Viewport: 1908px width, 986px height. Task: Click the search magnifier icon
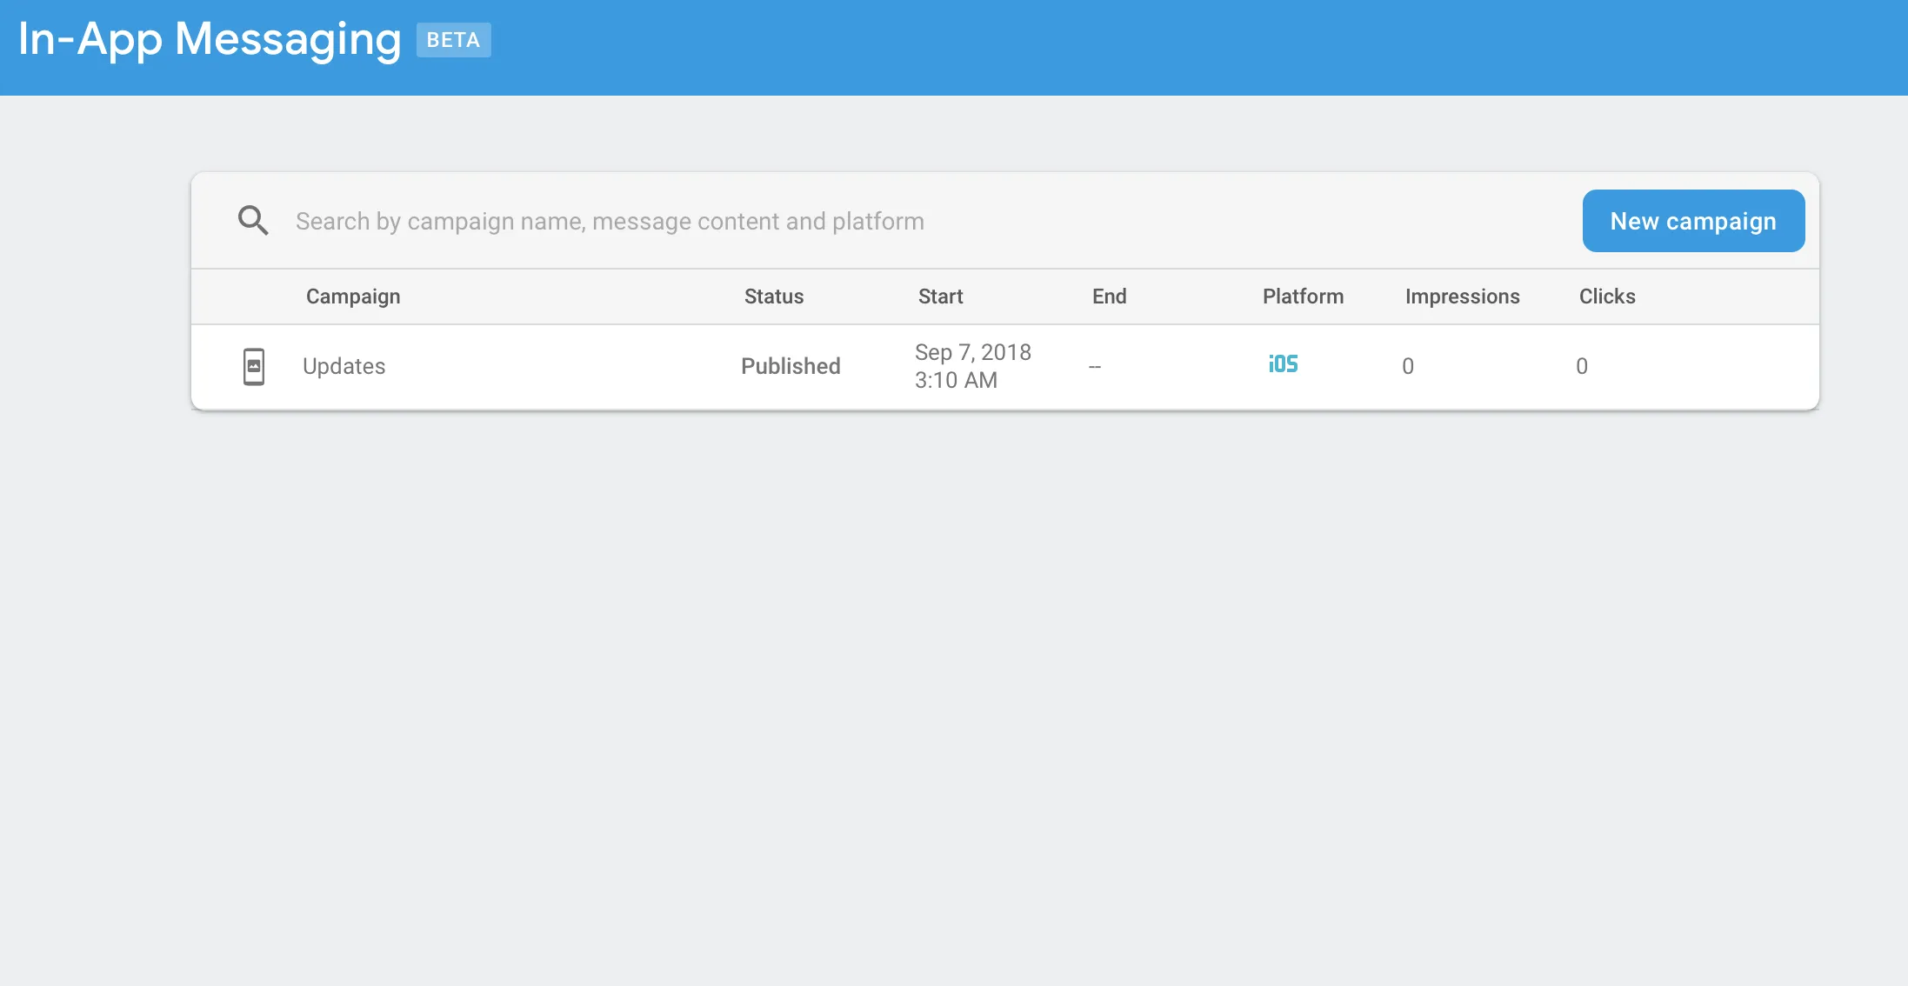[253, 221]
